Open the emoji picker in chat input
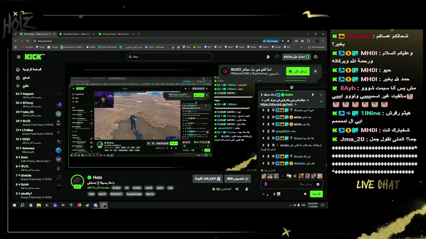Image resolution: width=426 pixels, height=239 pixels. [318, 184]
